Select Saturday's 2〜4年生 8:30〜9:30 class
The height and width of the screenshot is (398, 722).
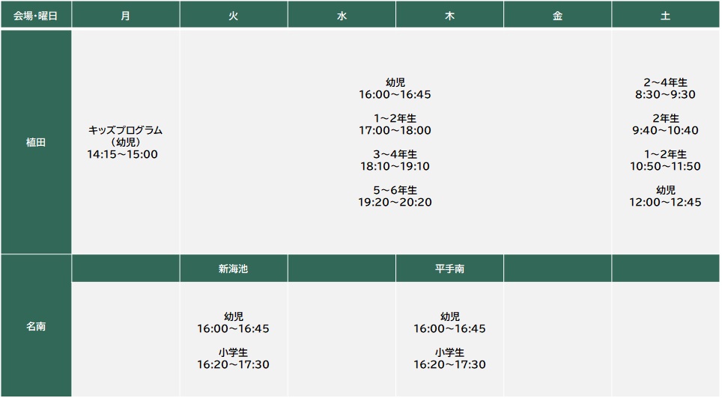pos(665,88)
